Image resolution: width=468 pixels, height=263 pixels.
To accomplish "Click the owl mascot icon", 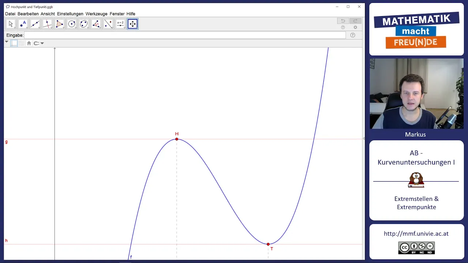I will (416, 180).
